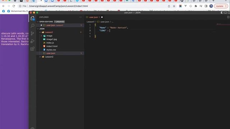Open a new Chrome tab
This screenshot has width=230, height=129.
click(x=213, y=1)
